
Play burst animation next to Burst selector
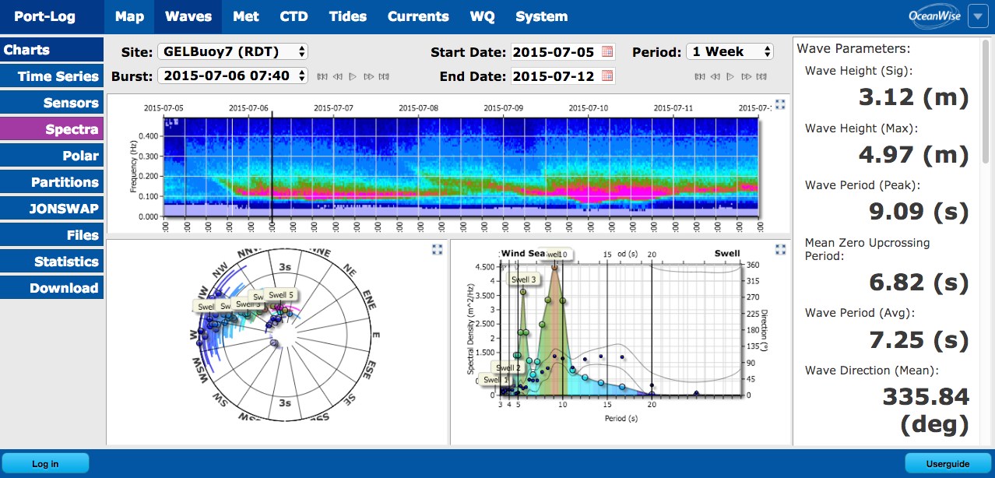(x=353, y=76)
